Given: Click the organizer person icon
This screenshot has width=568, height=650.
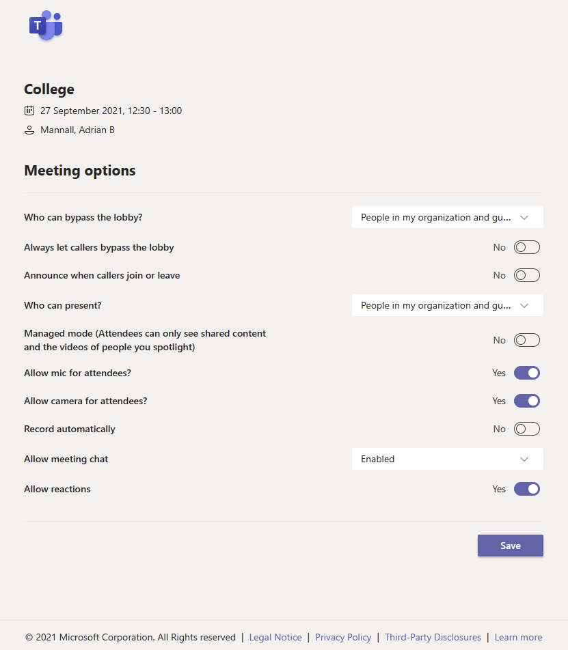Looking at the screenshot, I should pyautogui.click(x=29, y=130).
